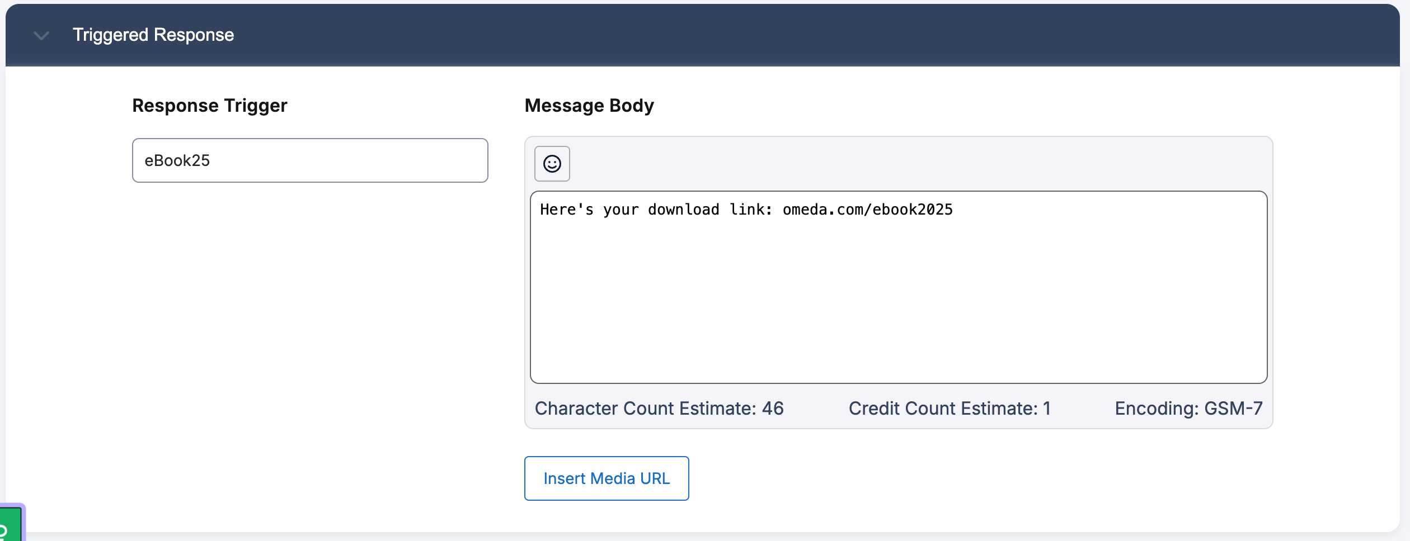Open the emoji picker smiley icon

[552, 164]
